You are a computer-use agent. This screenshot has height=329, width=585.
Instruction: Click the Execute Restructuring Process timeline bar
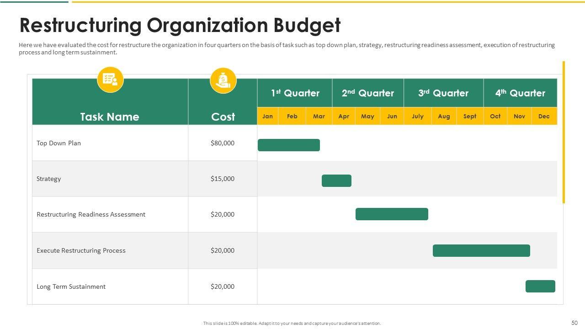point(481,250)
